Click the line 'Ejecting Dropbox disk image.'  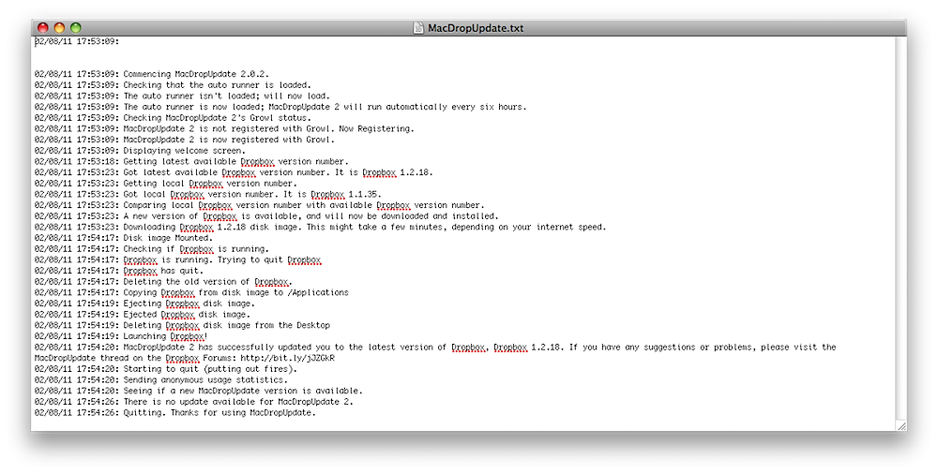[x=144, y=304]
